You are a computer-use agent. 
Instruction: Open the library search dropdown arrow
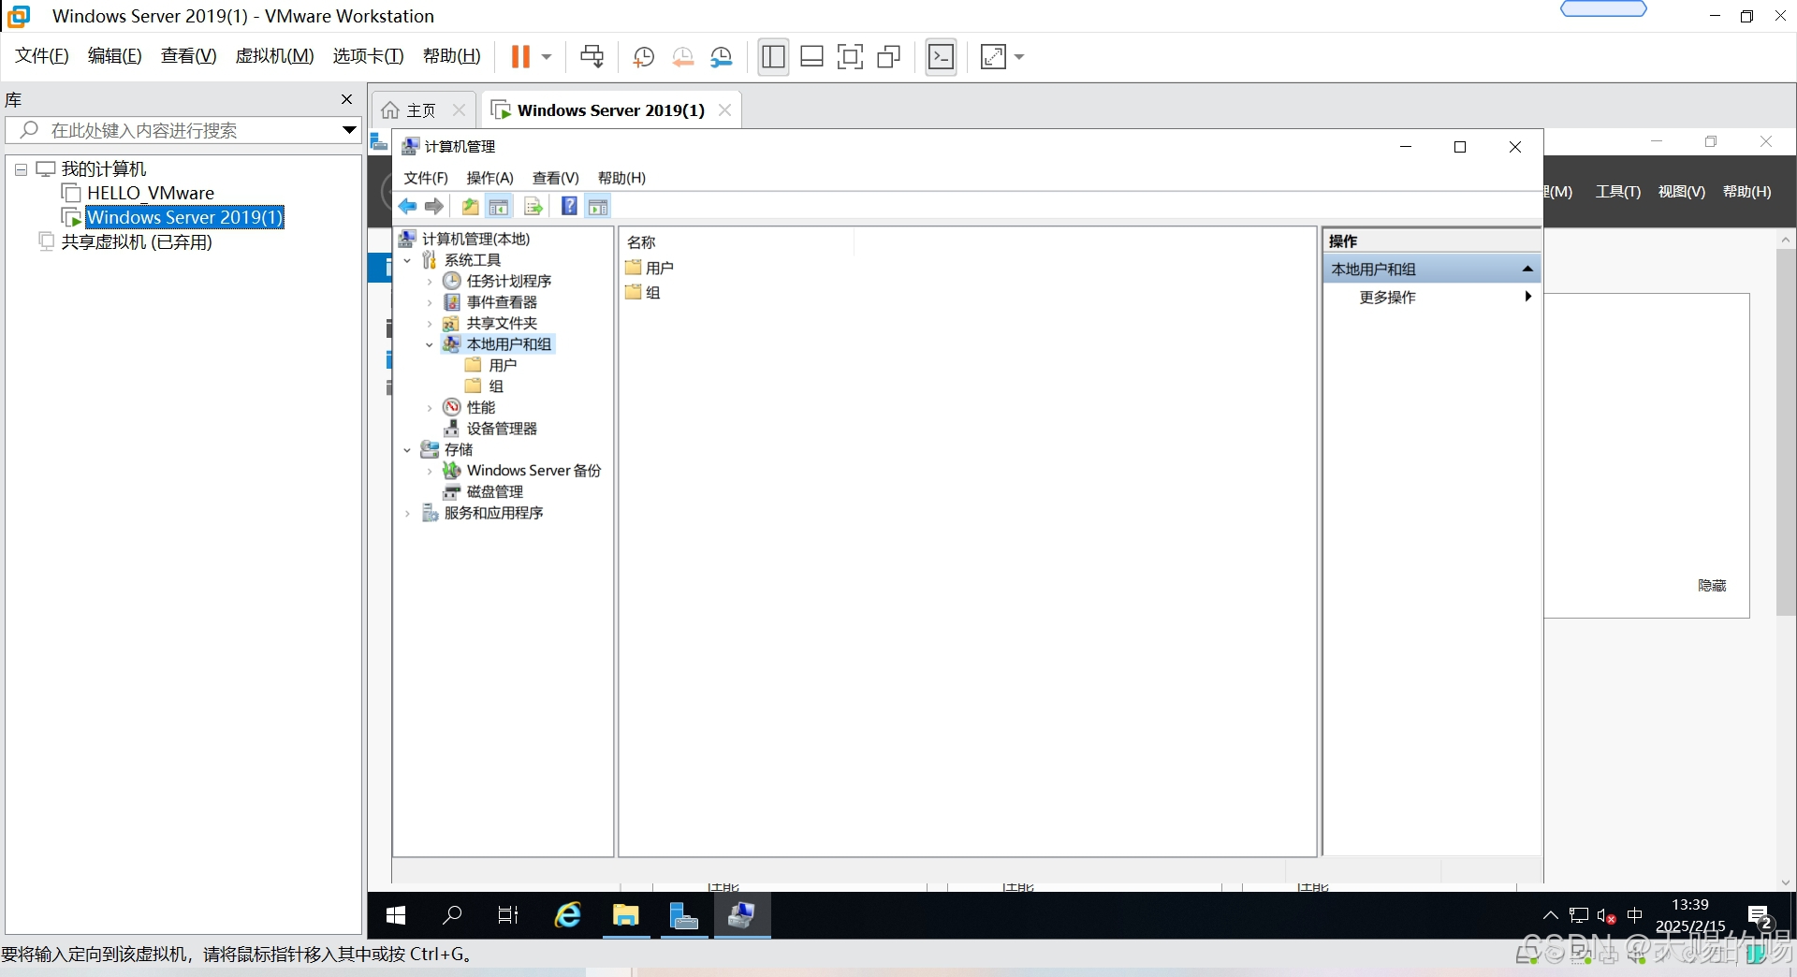(349, 130)
